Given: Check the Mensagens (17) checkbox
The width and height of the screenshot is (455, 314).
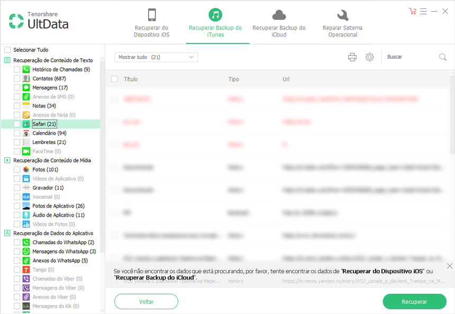Looking at the screenshot, I should (17, 87).
